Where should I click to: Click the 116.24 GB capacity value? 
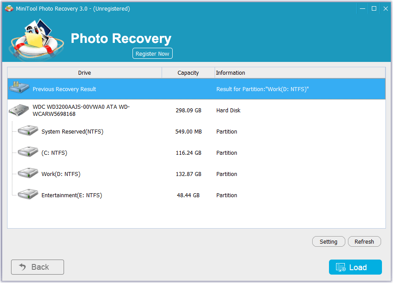[x=189, y=153]
